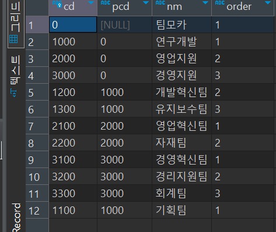Select the cd cell 3300
The width and height of the screenshot is (276, 232).
(x=73, y=193)
